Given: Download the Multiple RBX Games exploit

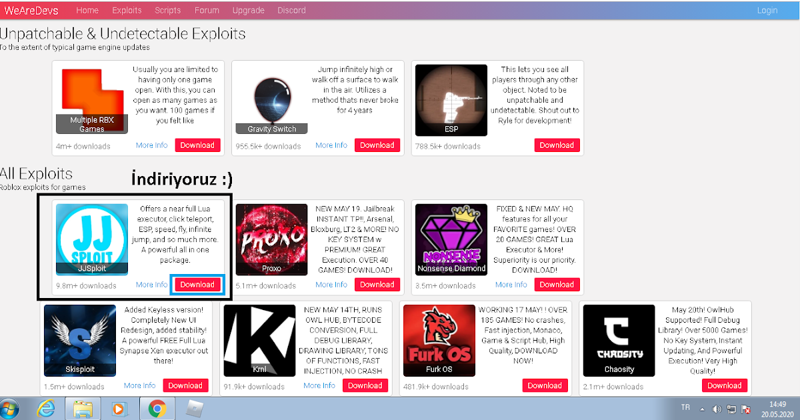Looking at the screenshot, I should coord(197,145).
